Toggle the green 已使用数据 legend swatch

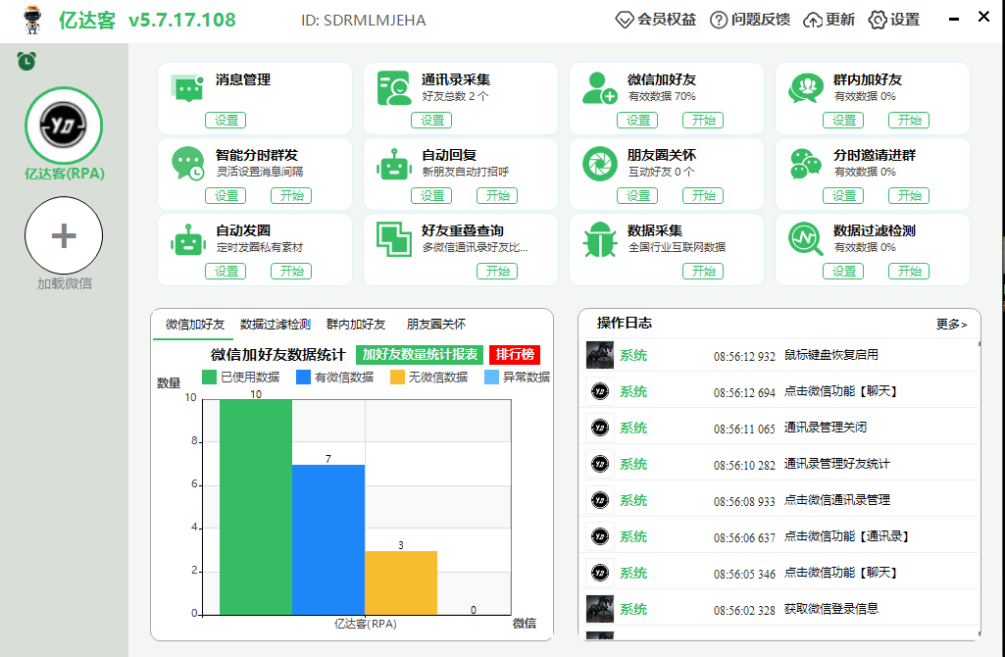[210, 378]
